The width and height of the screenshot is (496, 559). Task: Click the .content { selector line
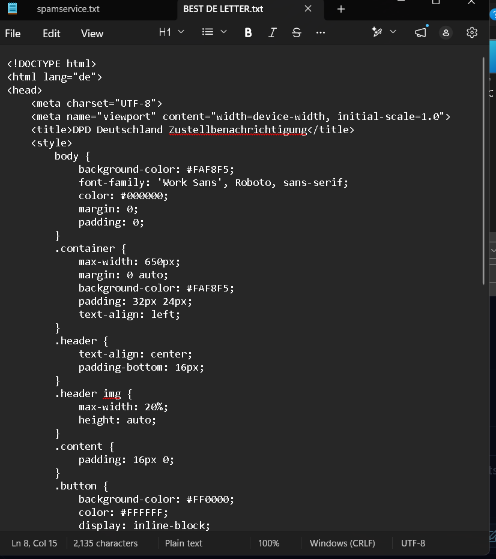pos(85,446)
